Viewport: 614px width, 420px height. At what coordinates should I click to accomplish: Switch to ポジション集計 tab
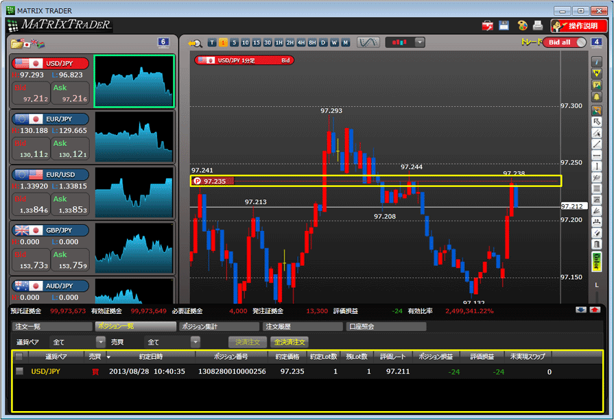219,327
